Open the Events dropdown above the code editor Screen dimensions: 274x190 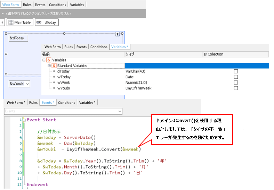tap(63, 111)
